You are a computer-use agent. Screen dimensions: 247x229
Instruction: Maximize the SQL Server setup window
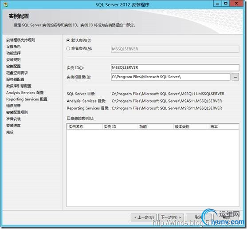pyautogui.click(x=226, y=4)
